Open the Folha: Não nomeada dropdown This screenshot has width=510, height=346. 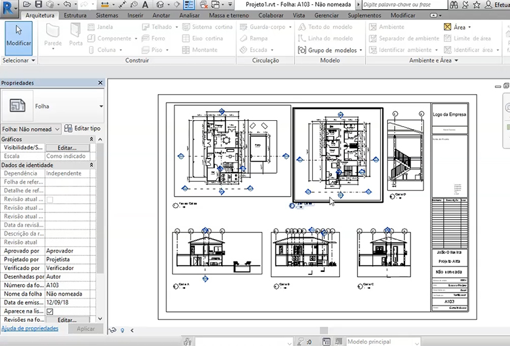tap(31, 129)
